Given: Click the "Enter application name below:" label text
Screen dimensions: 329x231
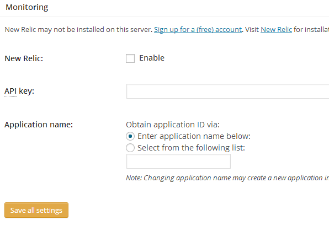Looking at the screenshot, I should click(x=194, y=137).
